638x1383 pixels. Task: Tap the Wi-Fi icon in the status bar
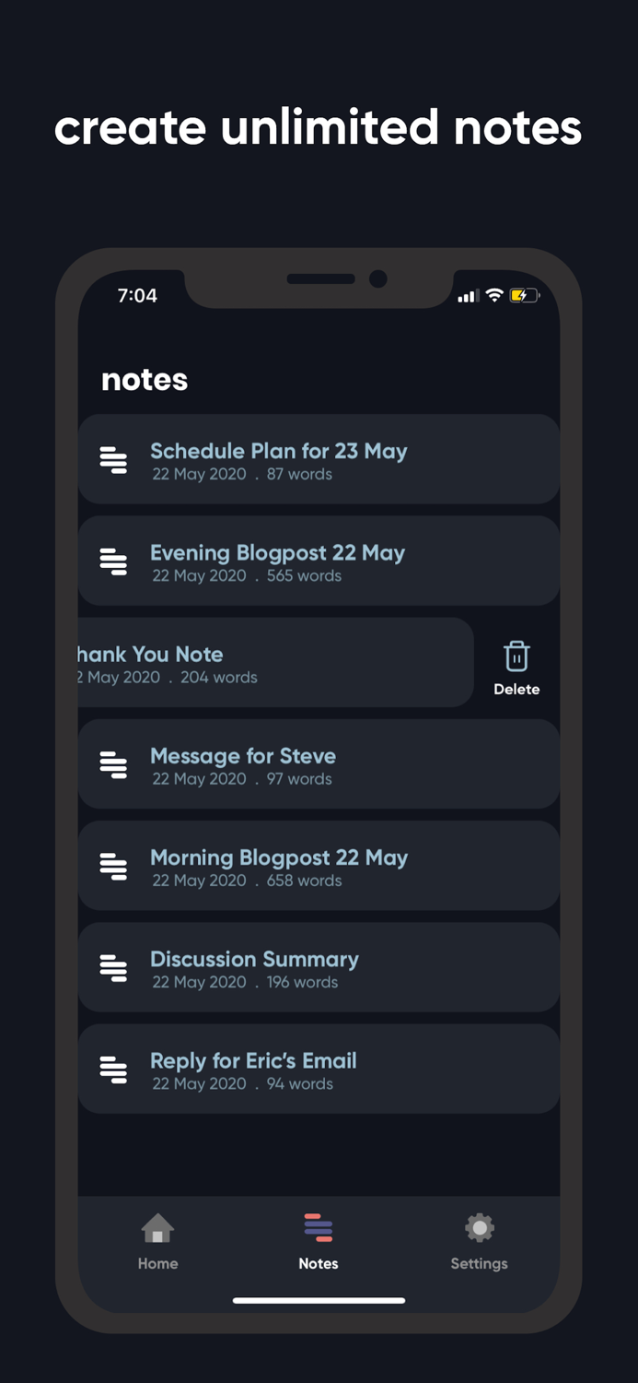click(x=495, y=296)
